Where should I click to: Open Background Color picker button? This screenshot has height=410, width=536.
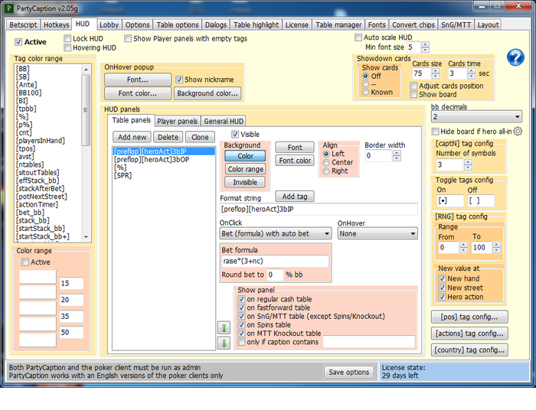(245, 156)
